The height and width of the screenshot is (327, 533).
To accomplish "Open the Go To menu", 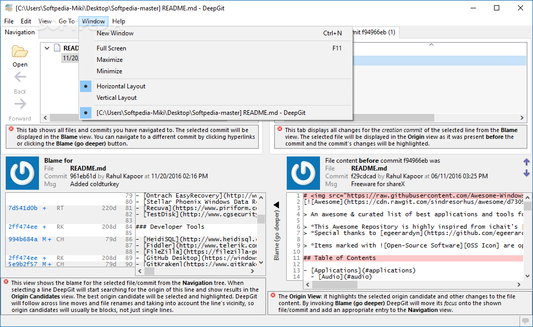I will click(66, 21).
